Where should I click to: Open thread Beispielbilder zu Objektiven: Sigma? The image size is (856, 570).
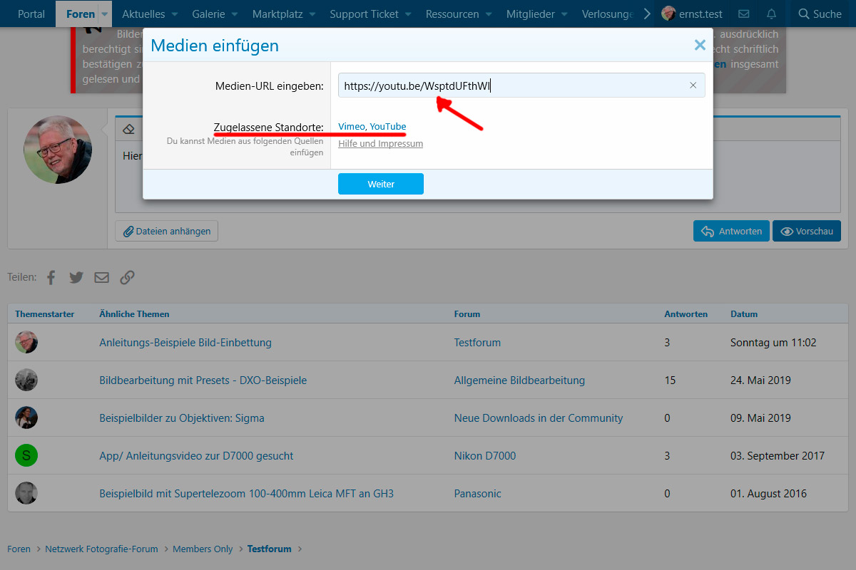click(x=182, y=418)
